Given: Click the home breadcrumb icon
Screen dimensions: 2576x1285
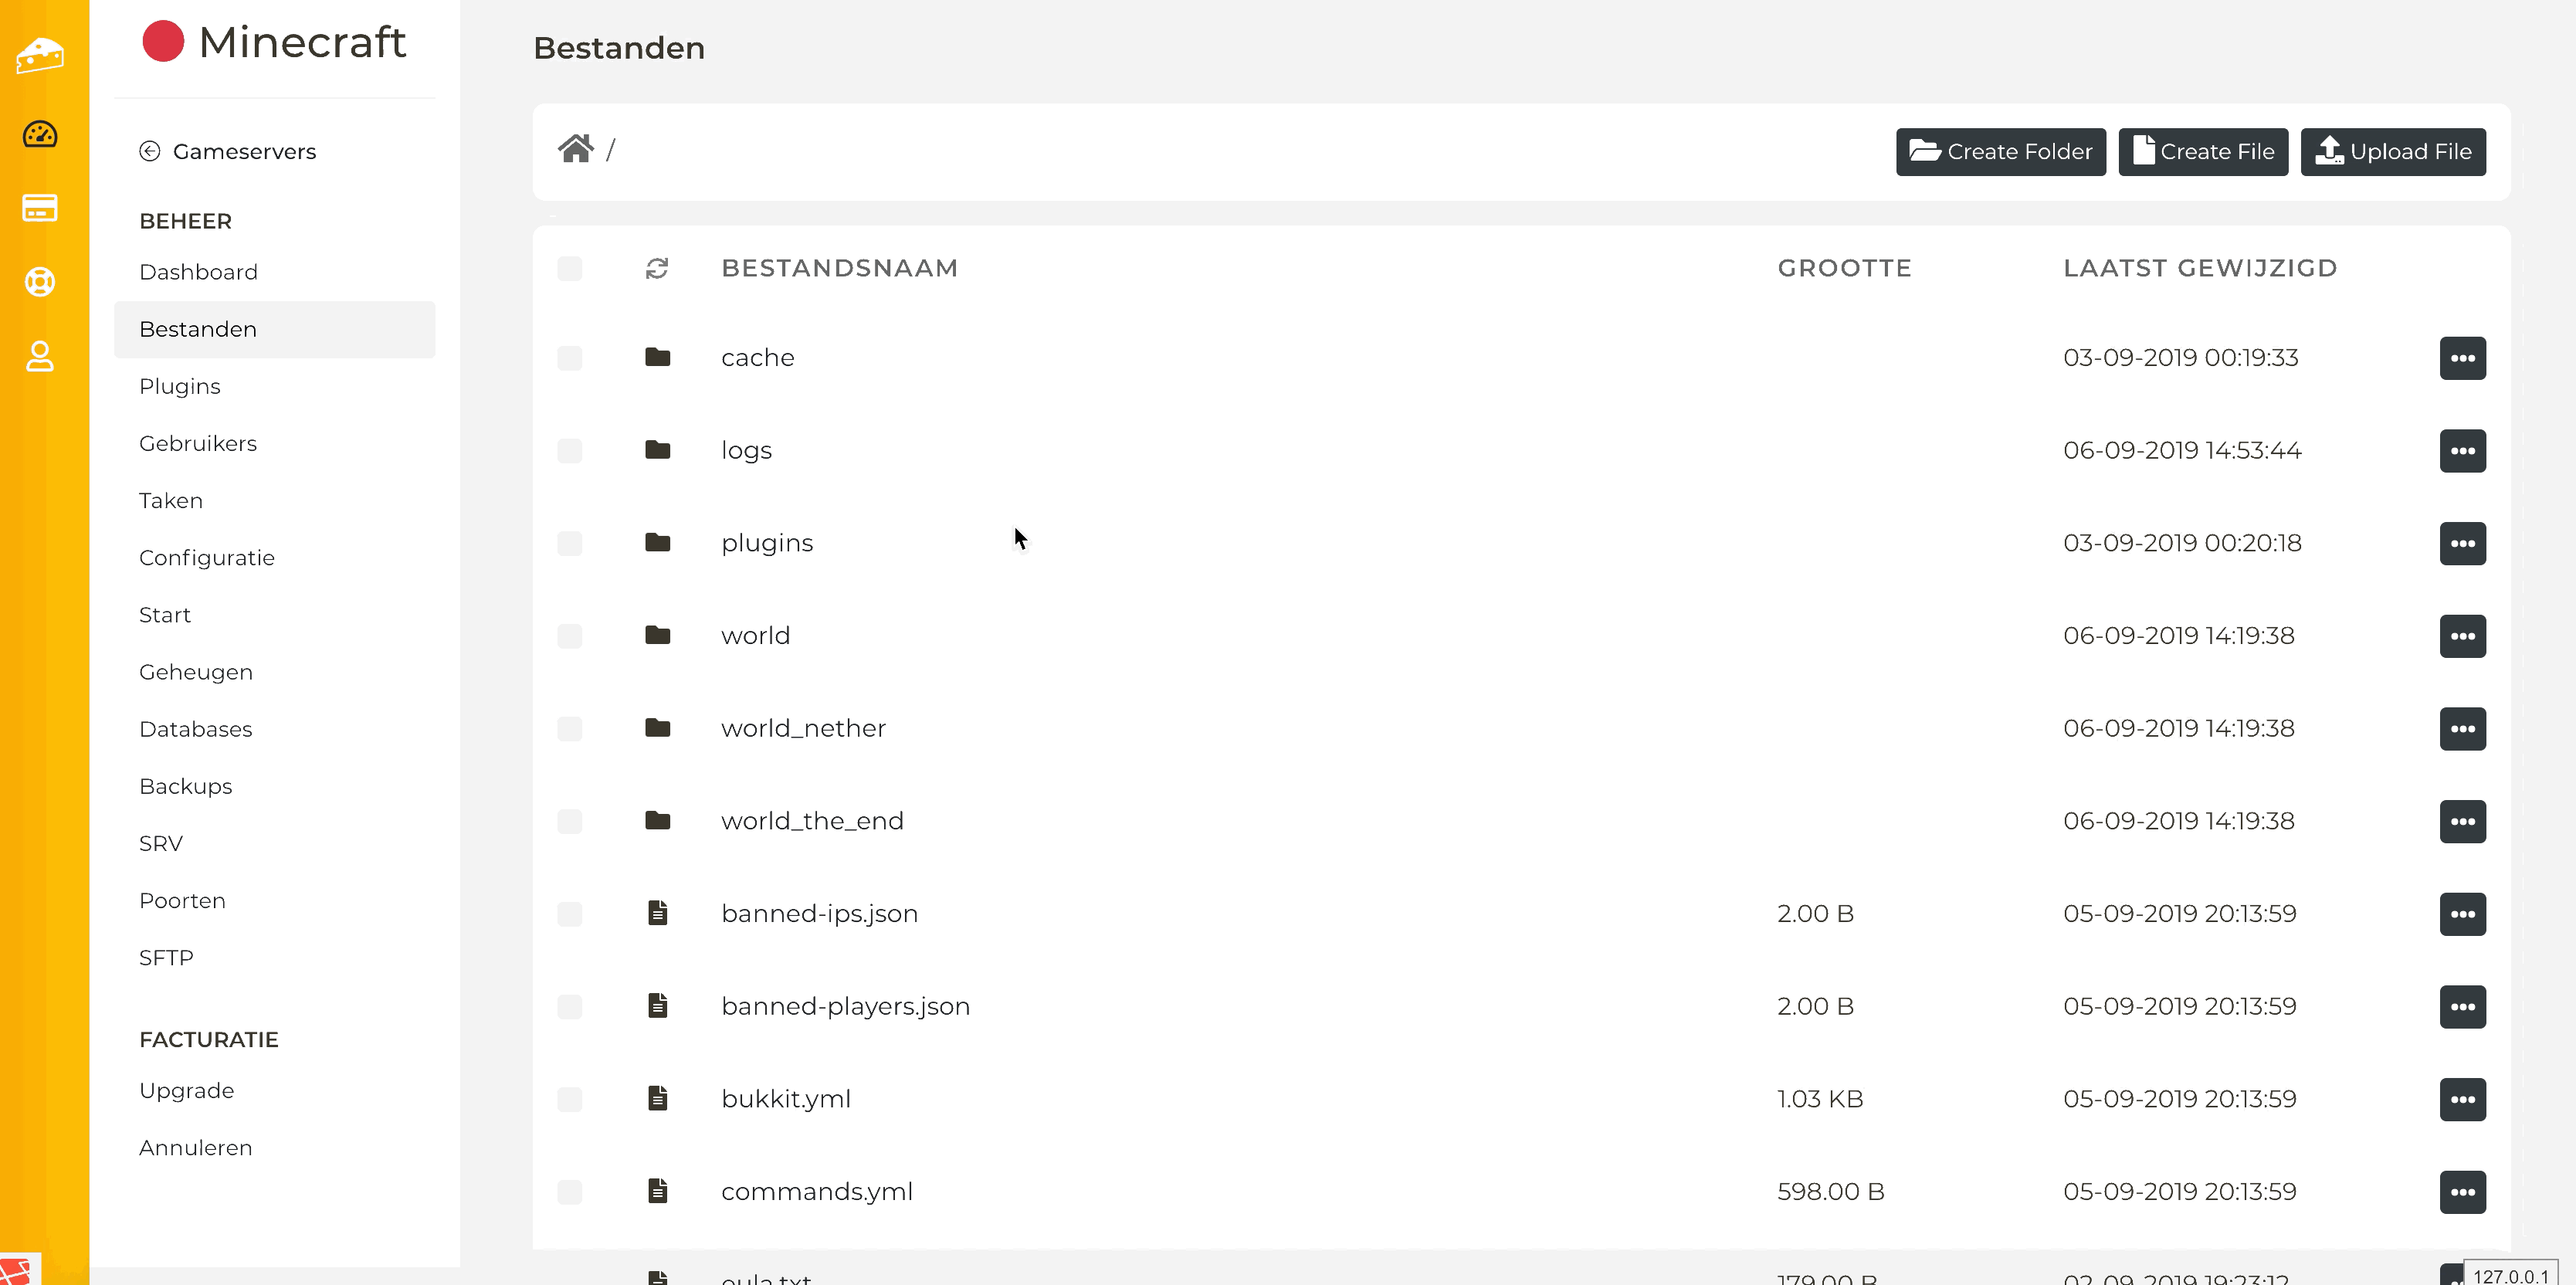Looking at the screenshot, I should [575, 149].
